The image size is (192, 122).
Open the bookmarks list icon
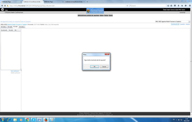coord(171,6)
